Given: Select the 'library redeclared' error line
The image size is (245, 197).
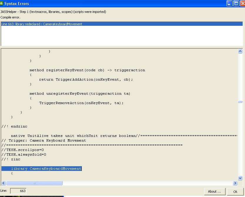Looking at the screenshot, I should point(122,24).
